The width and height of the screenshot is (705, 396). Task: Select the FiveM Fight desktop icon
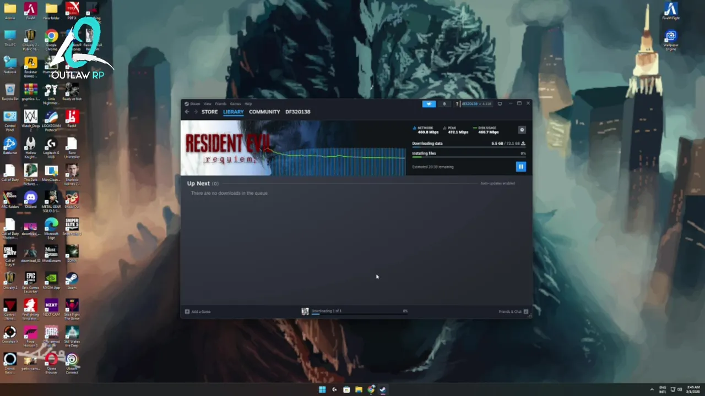tap(670, 11)
